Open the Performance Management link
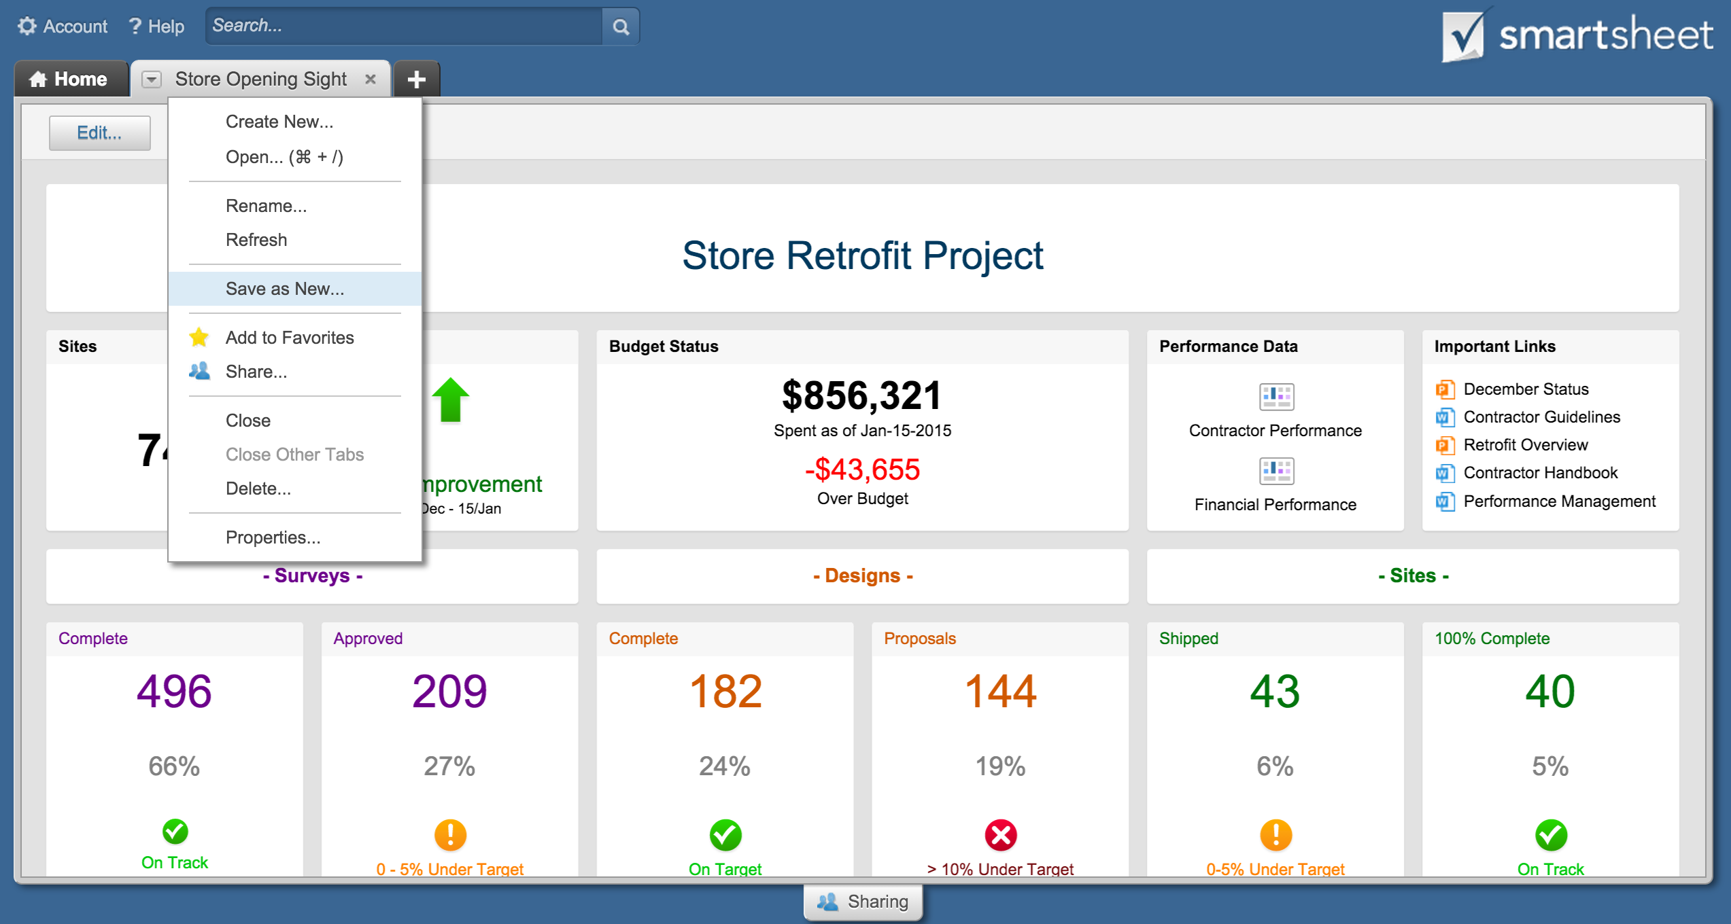Screen dimensions: 1731x924 [x=1559, y=501]
